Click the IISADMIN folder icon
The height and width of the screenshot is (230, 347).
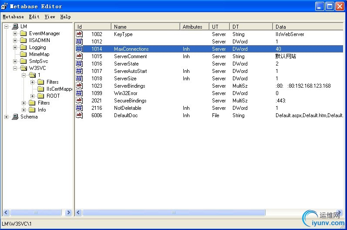pos(24,40)
